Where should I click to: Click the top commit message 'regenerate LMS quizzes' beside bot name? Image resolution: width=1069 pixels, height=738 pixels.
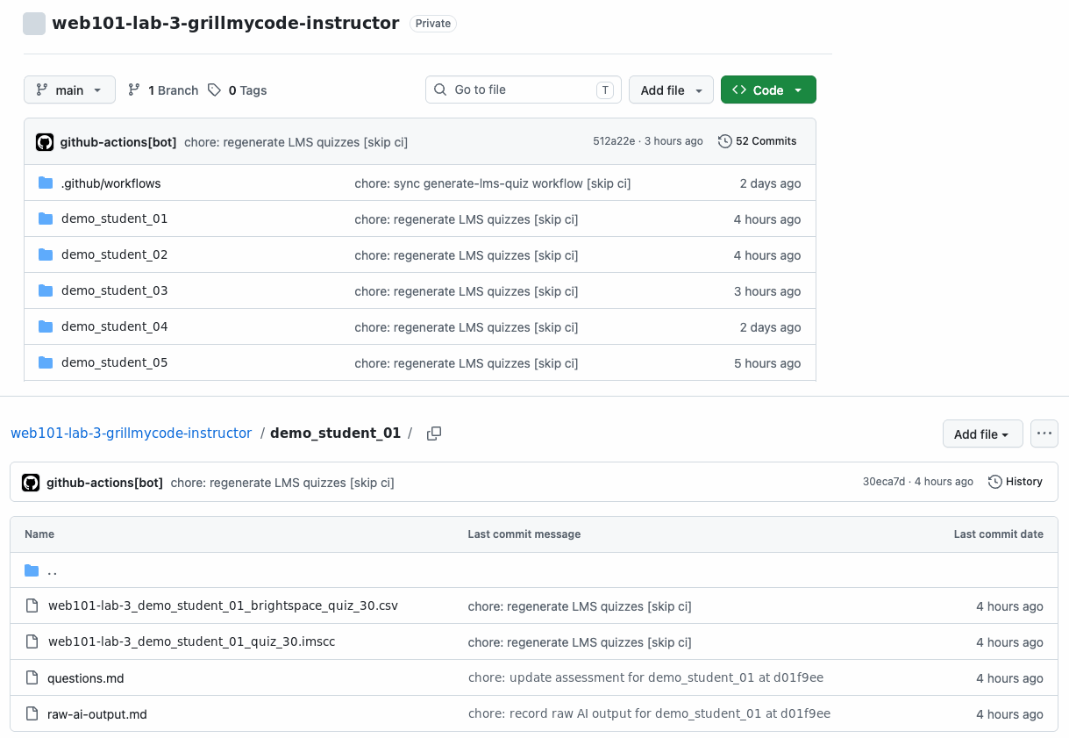pos(296,142)
